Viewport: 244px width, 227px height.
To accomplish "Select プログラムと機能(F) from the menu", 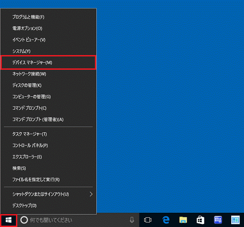I will pyautogui.click(x=48, y=17).
